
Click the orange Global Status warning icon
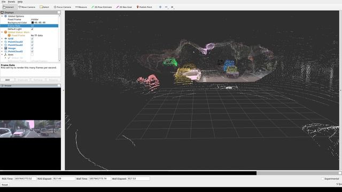coord(6,32)
